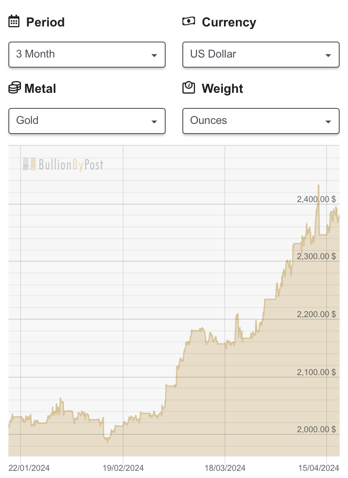This screenshot has height=478, width=348.
Task: Click the Currency heading label
Action: (x=229, y=22)
